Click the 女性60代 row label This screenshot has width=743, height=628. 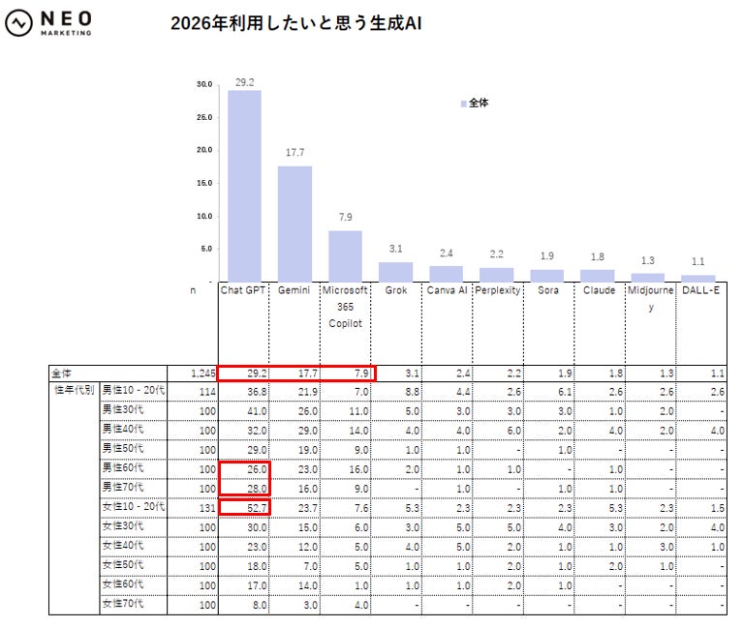123,584
